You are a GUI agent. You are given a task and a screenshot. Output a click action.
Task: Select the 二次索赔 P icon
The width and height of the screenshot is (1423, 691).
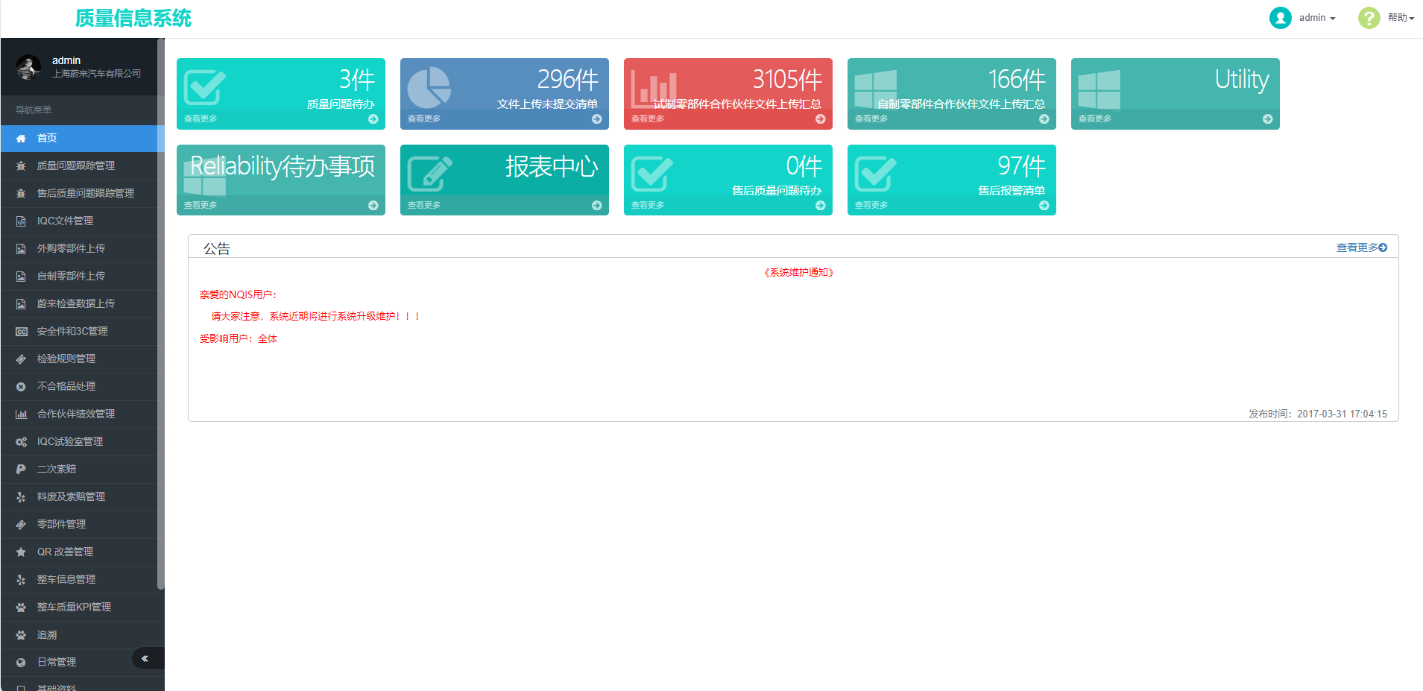pos(20,469)
